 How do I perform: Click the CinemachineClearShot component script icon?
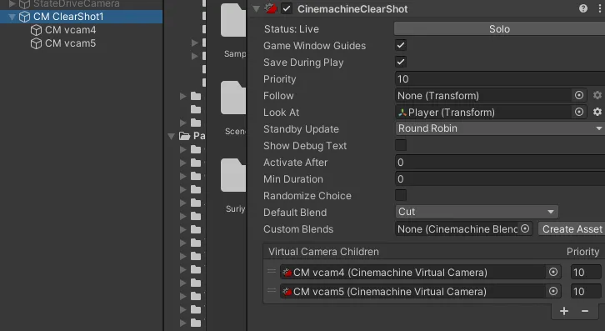click(271, 8)
